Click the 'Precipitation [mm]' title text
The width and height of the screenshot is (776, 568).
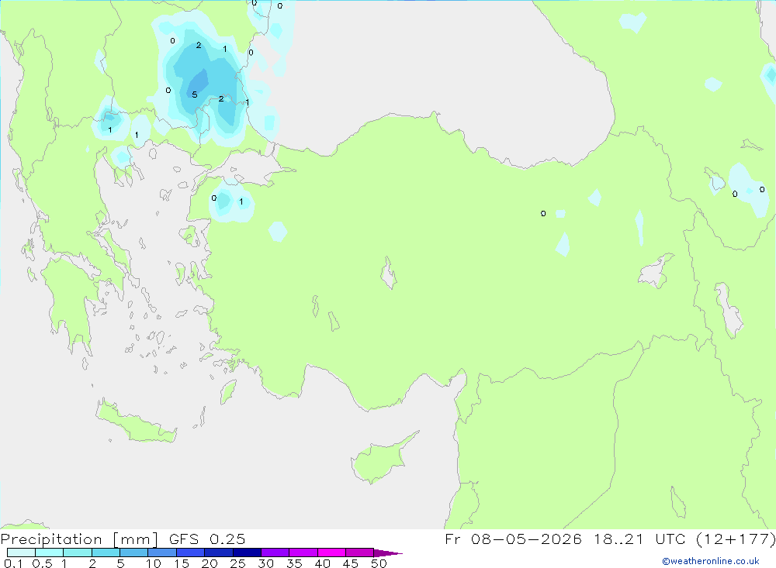[x=79, y=539]
